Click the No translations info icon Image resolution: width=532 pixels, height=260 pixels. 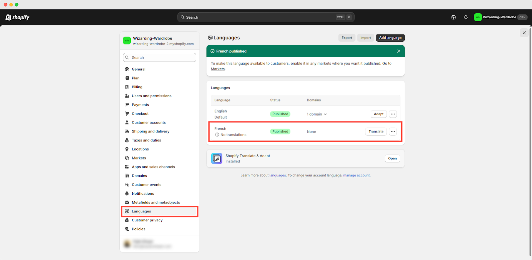(217, 135)
